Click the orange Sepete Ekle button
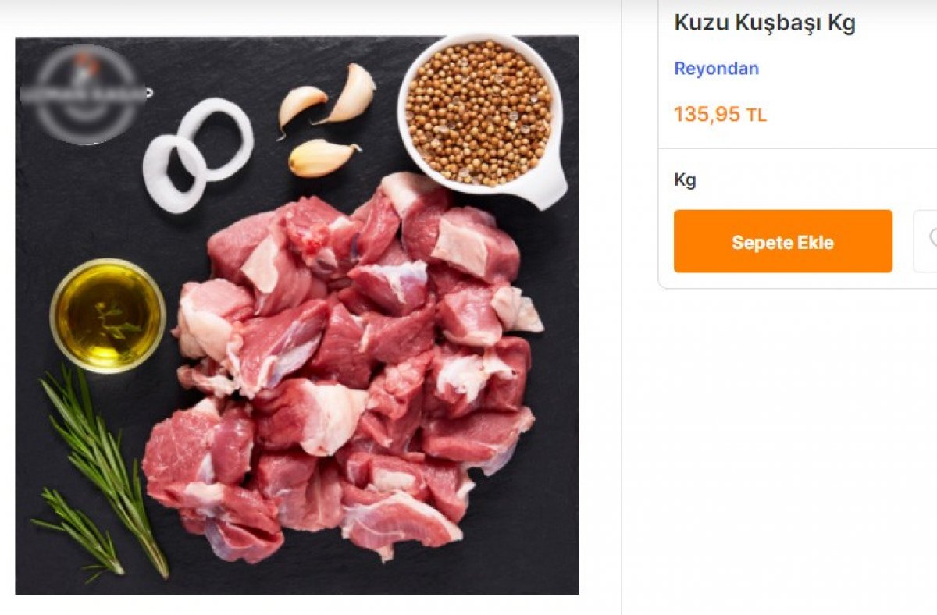Viewport: 937px width, 615px height. click(782, 241)
